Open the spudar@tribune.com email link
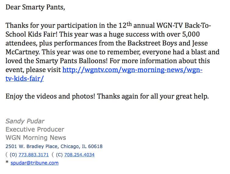230x174 pixels. coord(34,163)
